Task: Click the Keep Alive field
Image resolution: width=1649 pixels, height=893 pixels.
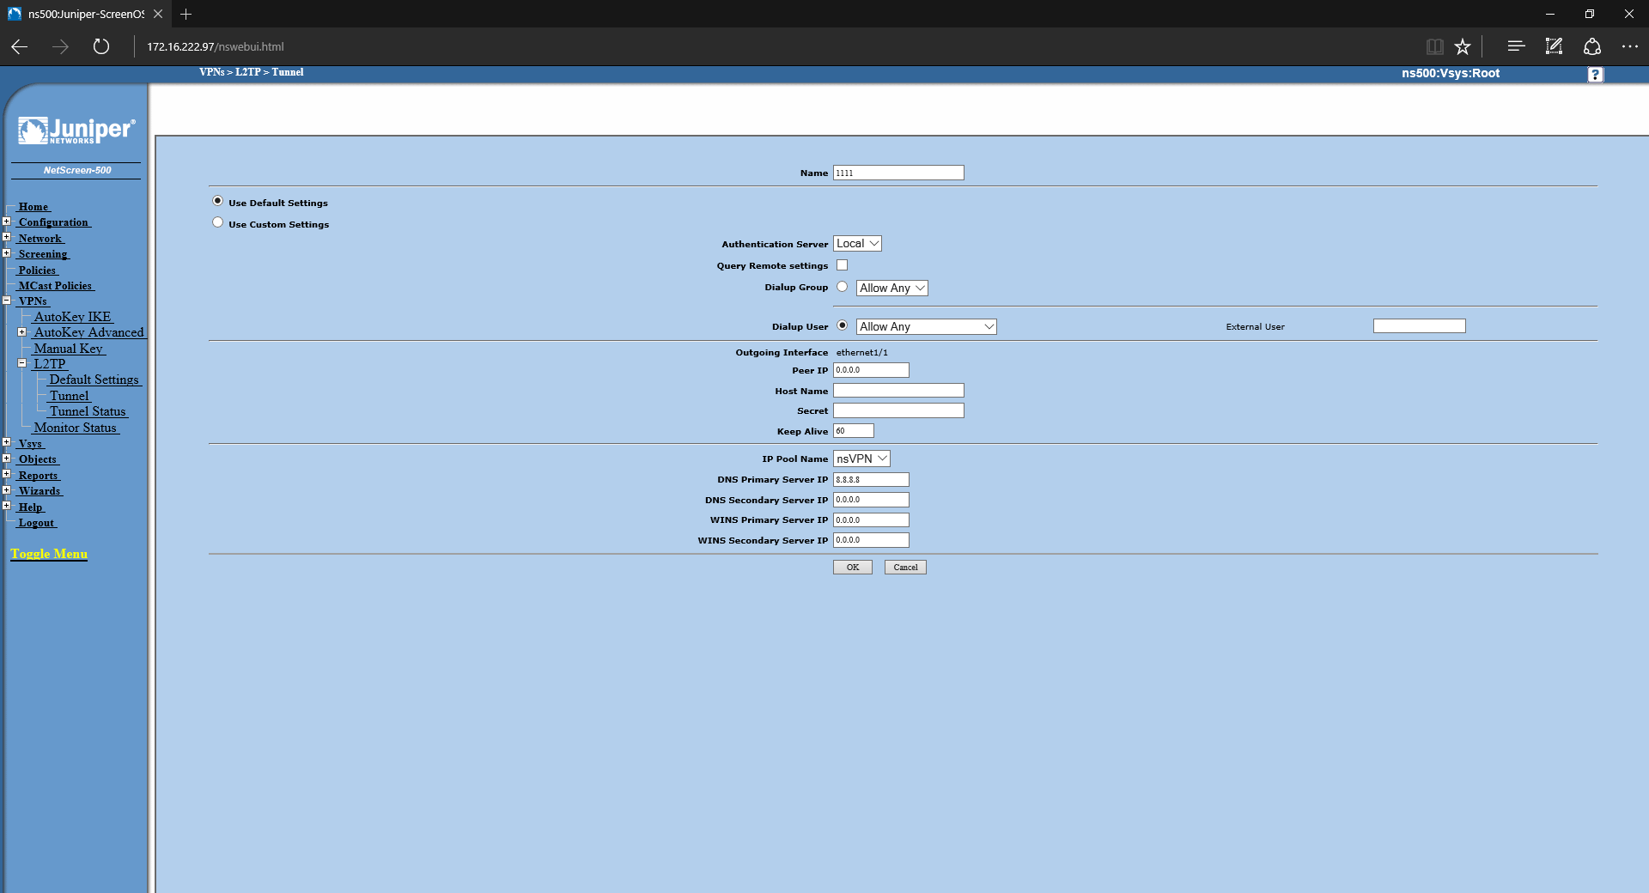Action: [x=854, y=431]
